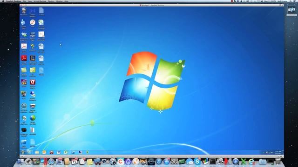The width and height of the screenshot is (298, 167).
Task: Open the Parallels Desktop menu
Action: (14, 1)
